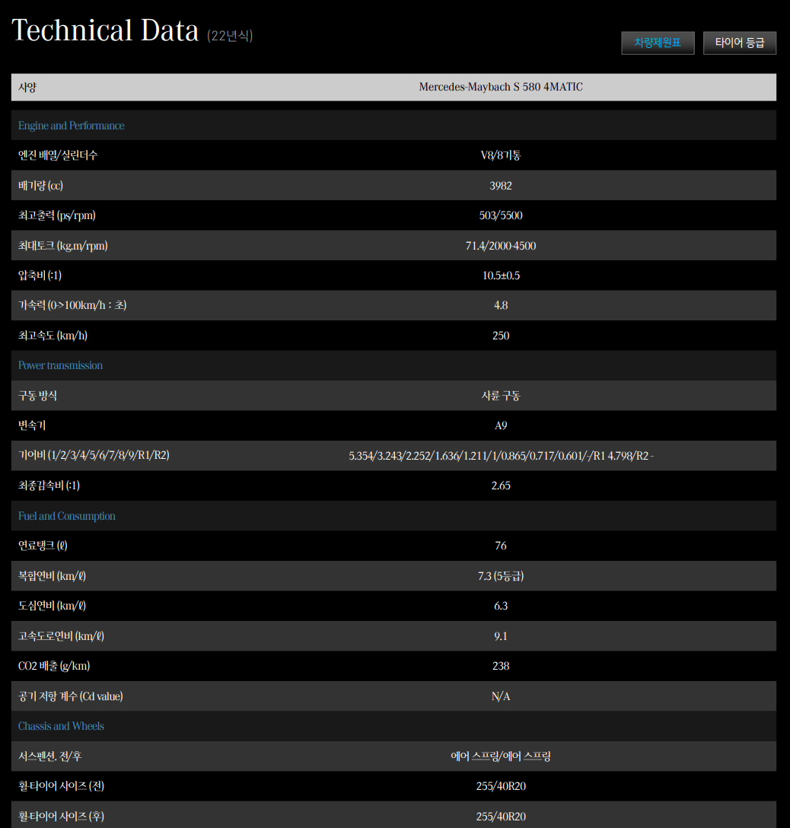This screenshot has width=790, height=828.
Task: Click the 238 CO2 value
Action: [501, 666]
